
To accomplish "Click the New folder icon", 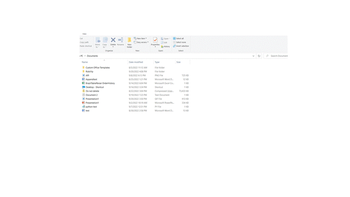I will click(x=129, y=40).
